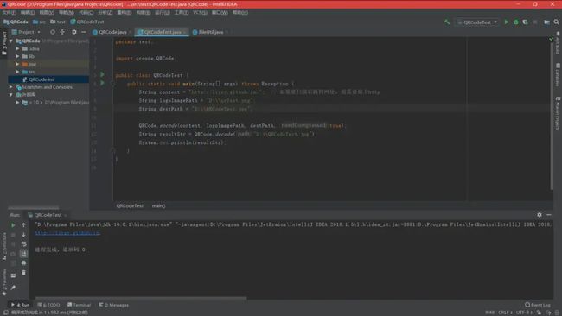Open the TODO tool window tab

tap(48, 305)
